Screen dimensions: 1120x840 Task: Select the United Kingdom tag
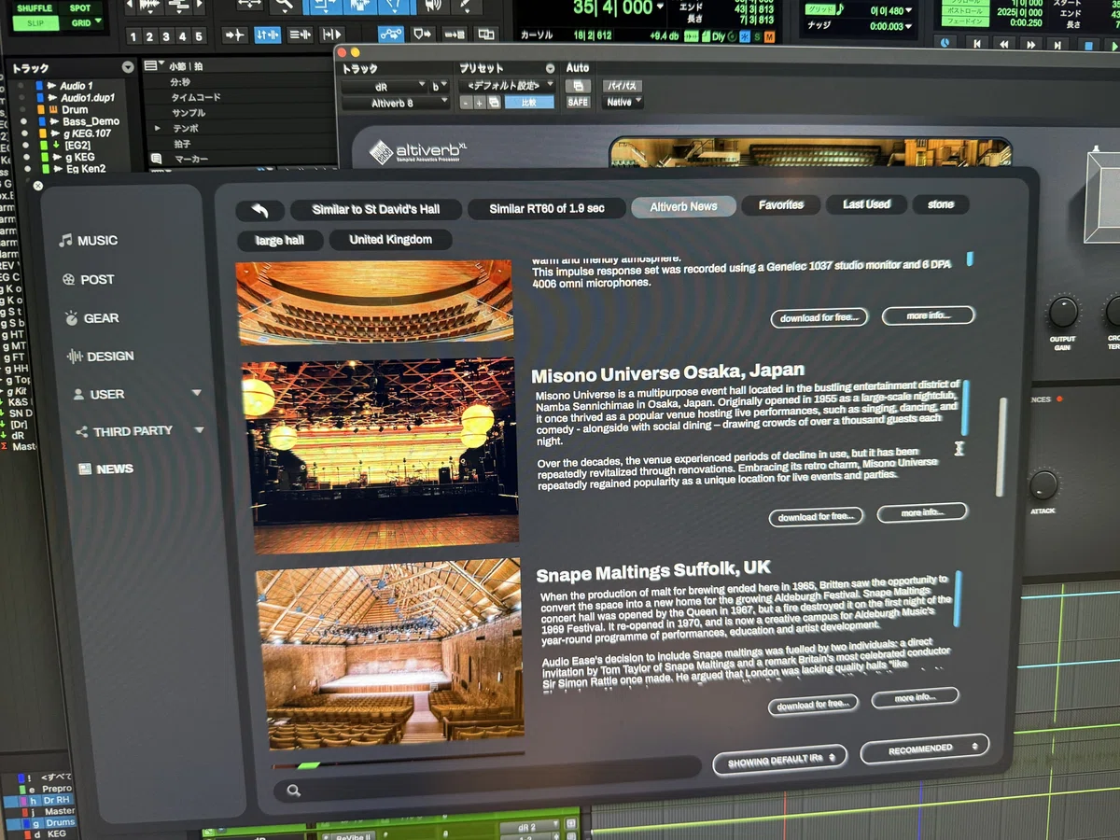390,240
